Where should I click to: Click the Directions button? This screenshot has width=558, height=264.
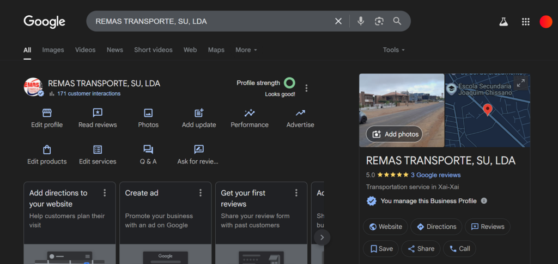click(436, 227)
